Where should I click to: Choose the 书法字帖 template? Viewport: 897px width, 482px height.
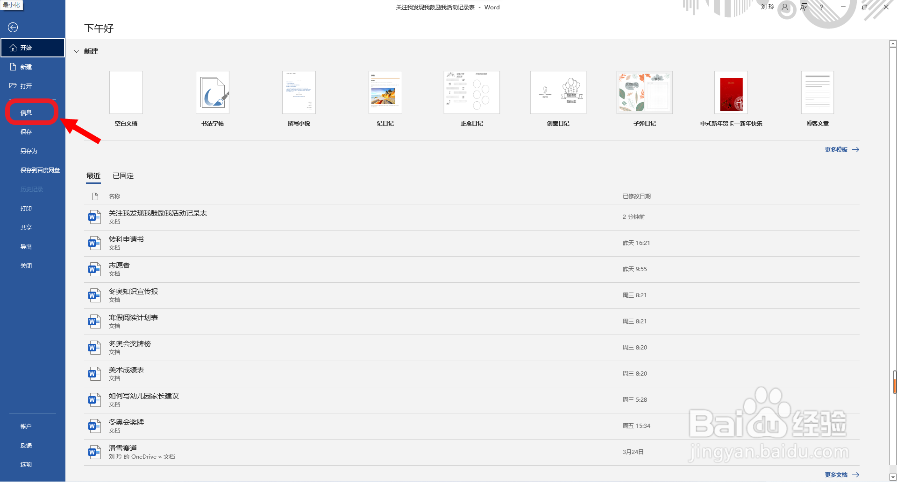pos(213,92)
